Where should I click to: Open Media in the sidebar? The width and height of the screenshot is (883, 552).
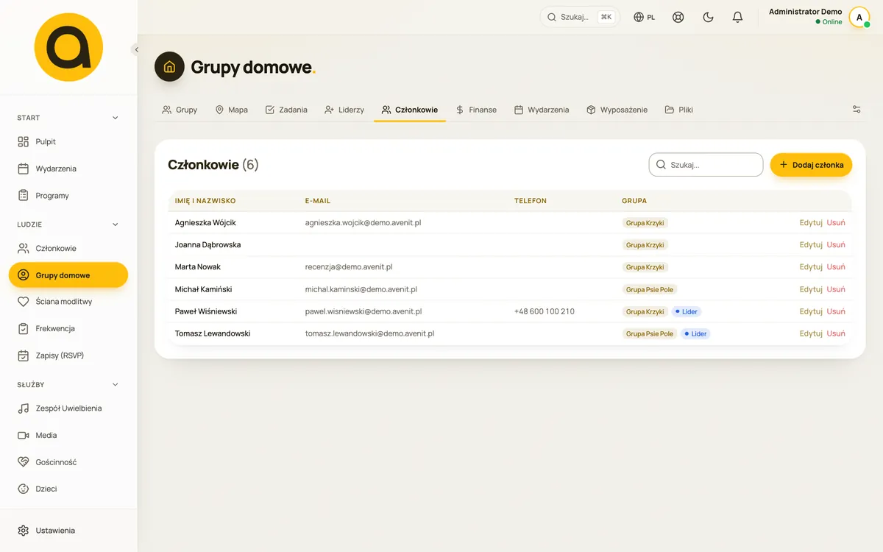(68, 435)
